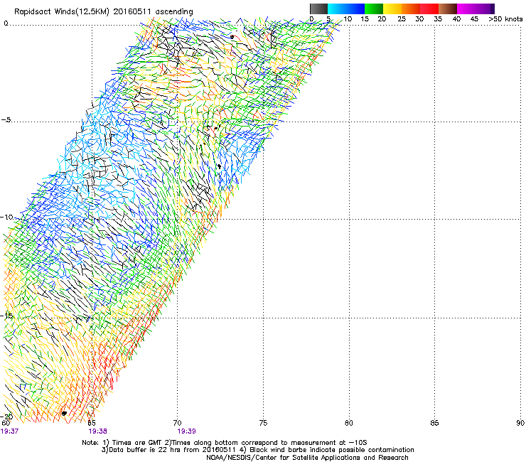Click the '35' label under the color bar
Screen dimensions: 526x462
click(x=438, y=19)
